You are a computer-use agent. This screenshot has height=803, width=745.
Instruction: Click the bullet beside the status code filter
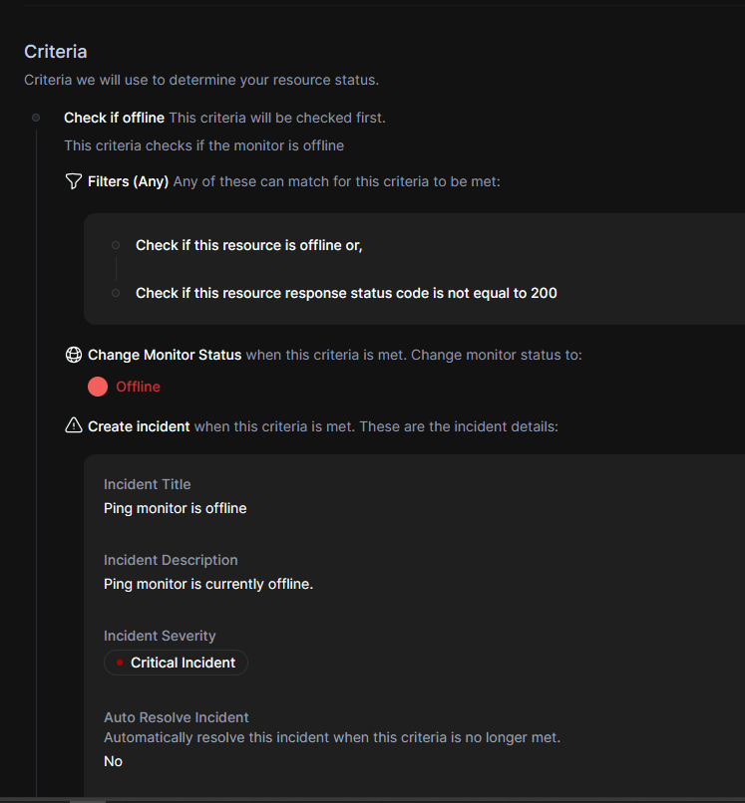(116, 292)
